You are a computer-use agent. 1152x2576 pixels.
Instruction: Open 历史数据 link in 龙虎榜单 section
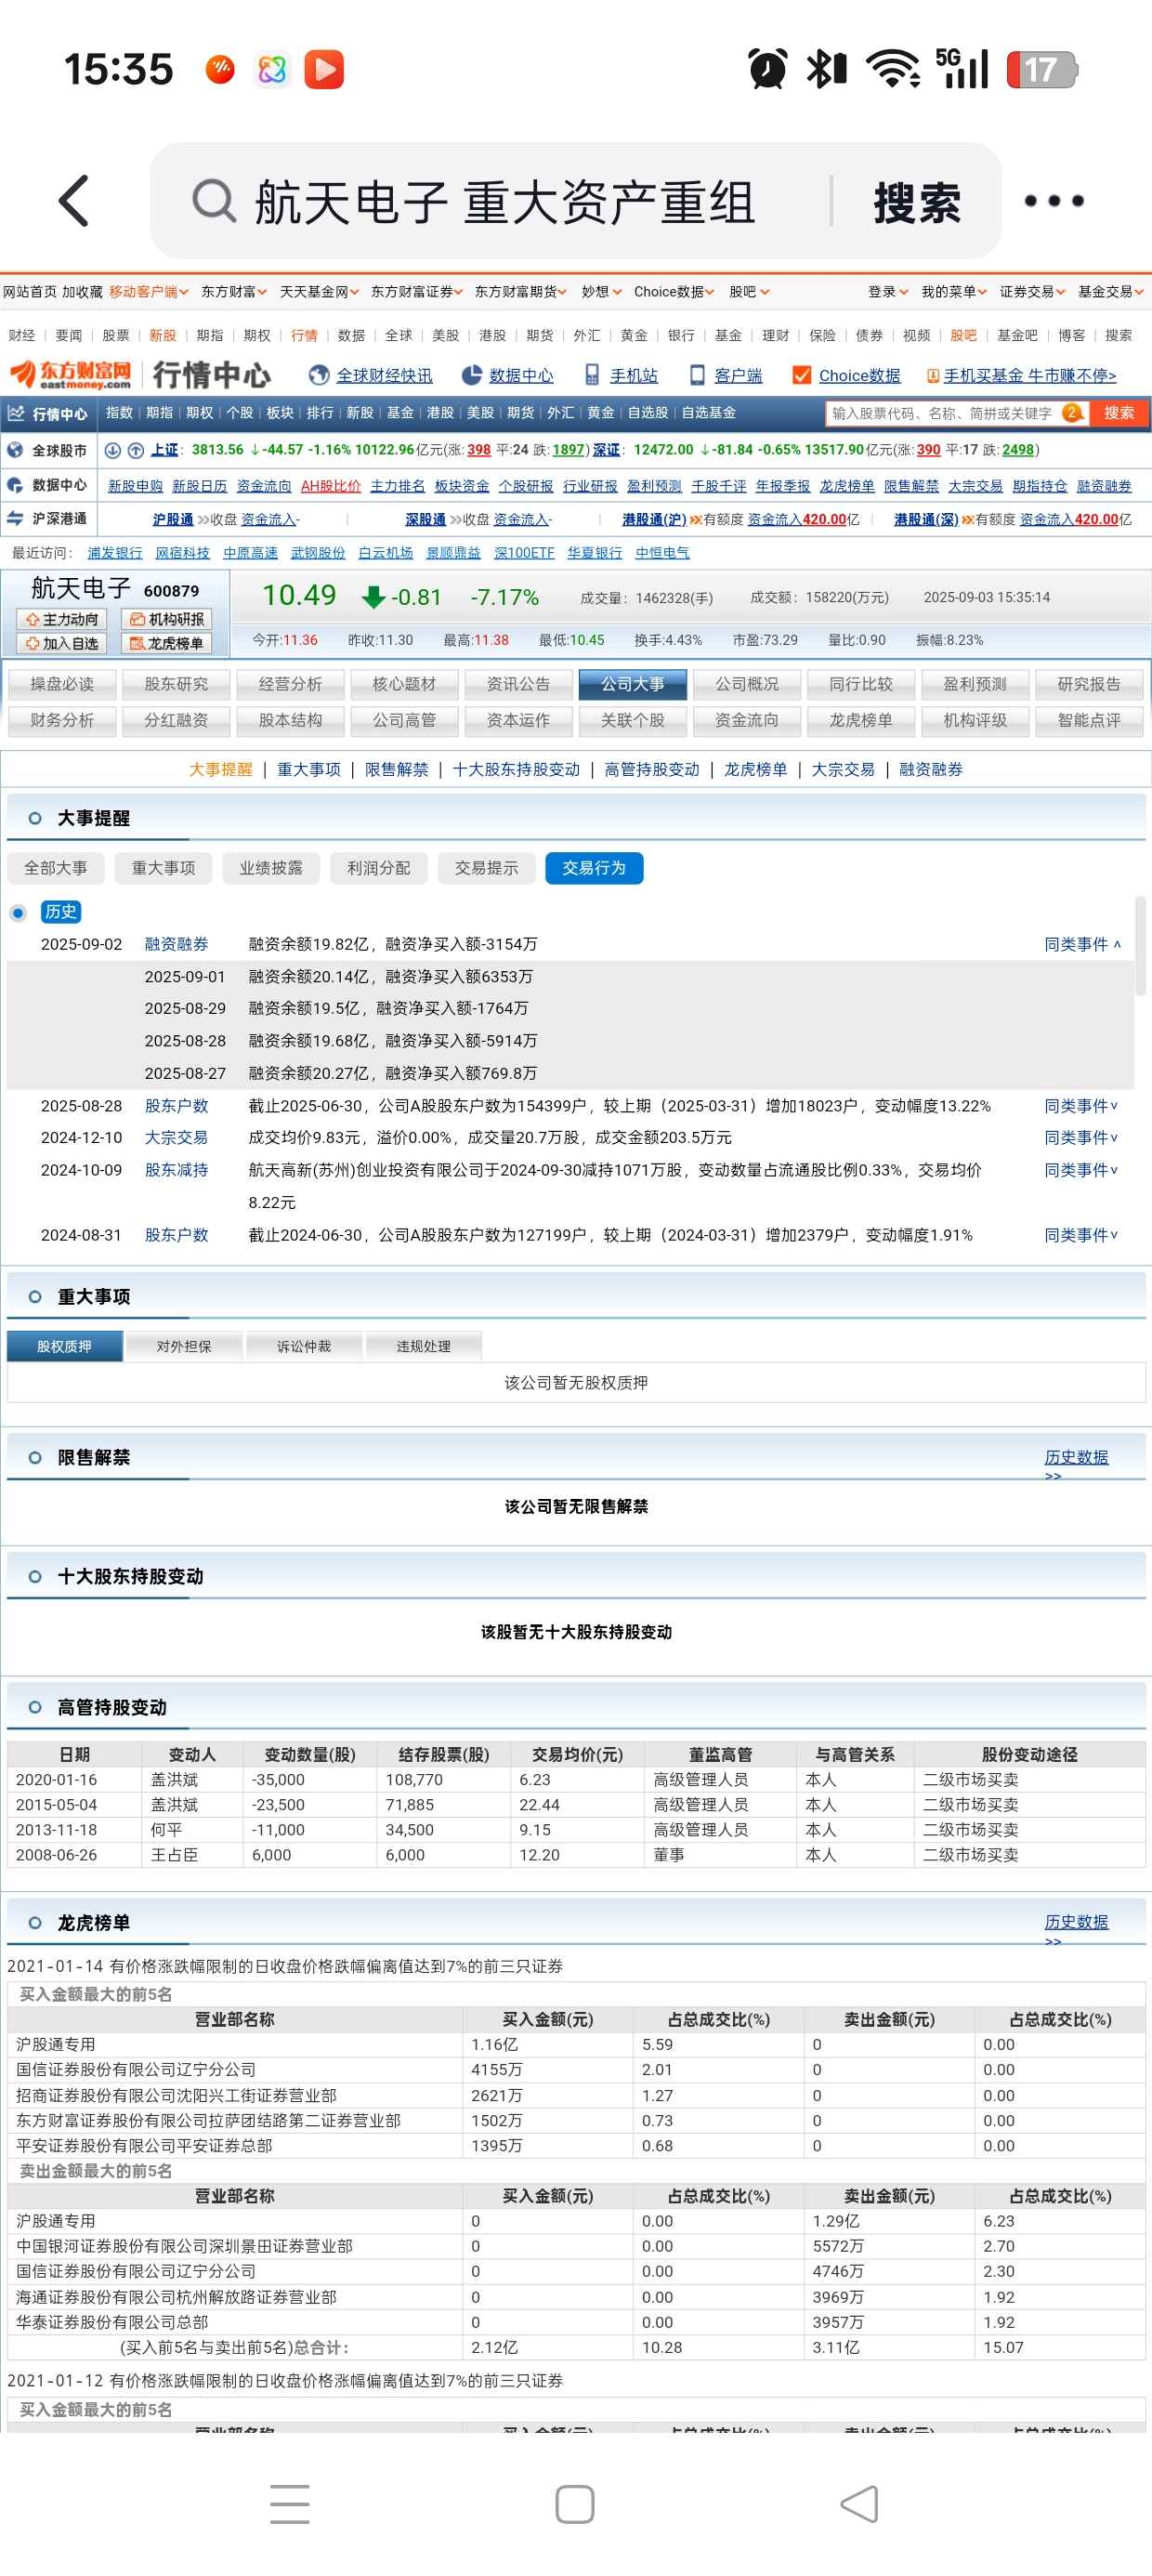pyautogui.click(x=1076, y=1922)
